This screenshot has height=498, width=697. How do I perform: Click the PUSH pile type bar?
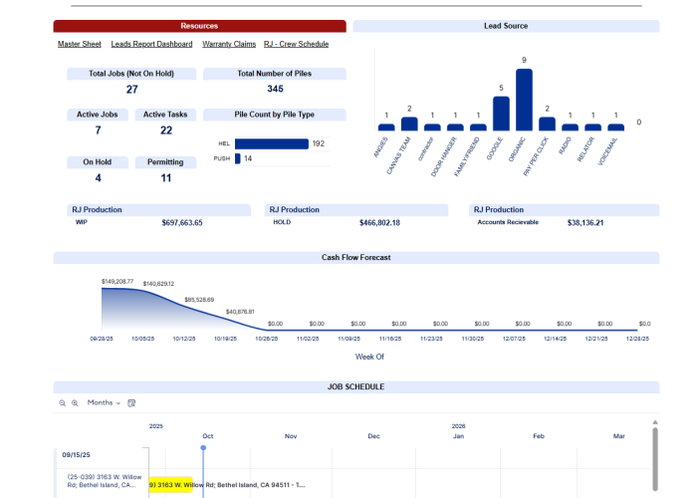(x=237, y=158)
